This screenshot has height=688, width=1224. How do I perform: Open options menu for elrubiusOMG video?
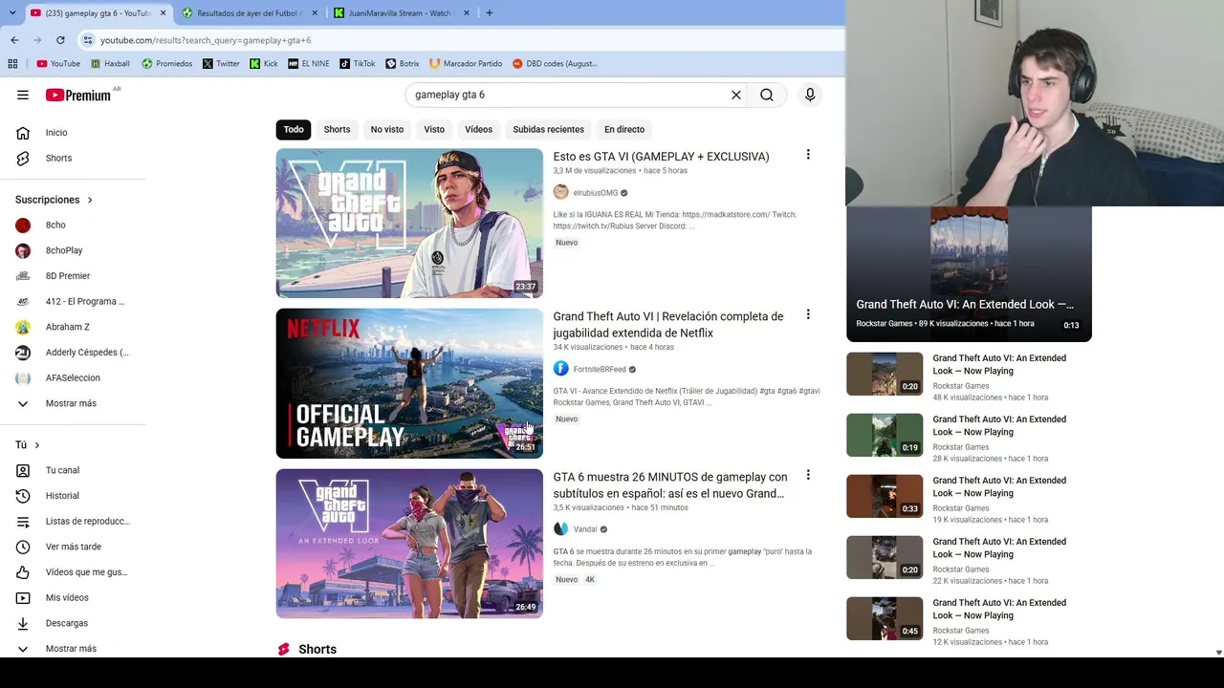coord(808,155)
